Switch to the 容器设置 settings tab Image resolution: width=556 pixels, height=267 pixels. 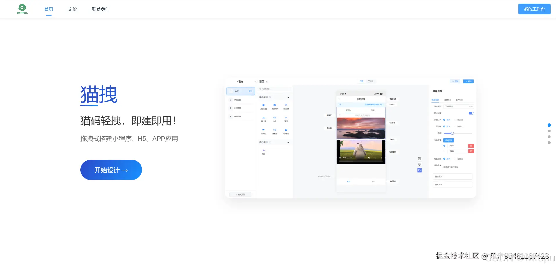coord(435,100)
